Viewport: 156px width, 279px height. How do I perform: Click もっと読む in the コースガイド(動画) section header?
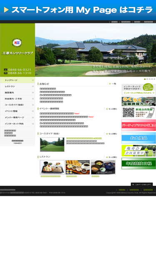point(111,133)
